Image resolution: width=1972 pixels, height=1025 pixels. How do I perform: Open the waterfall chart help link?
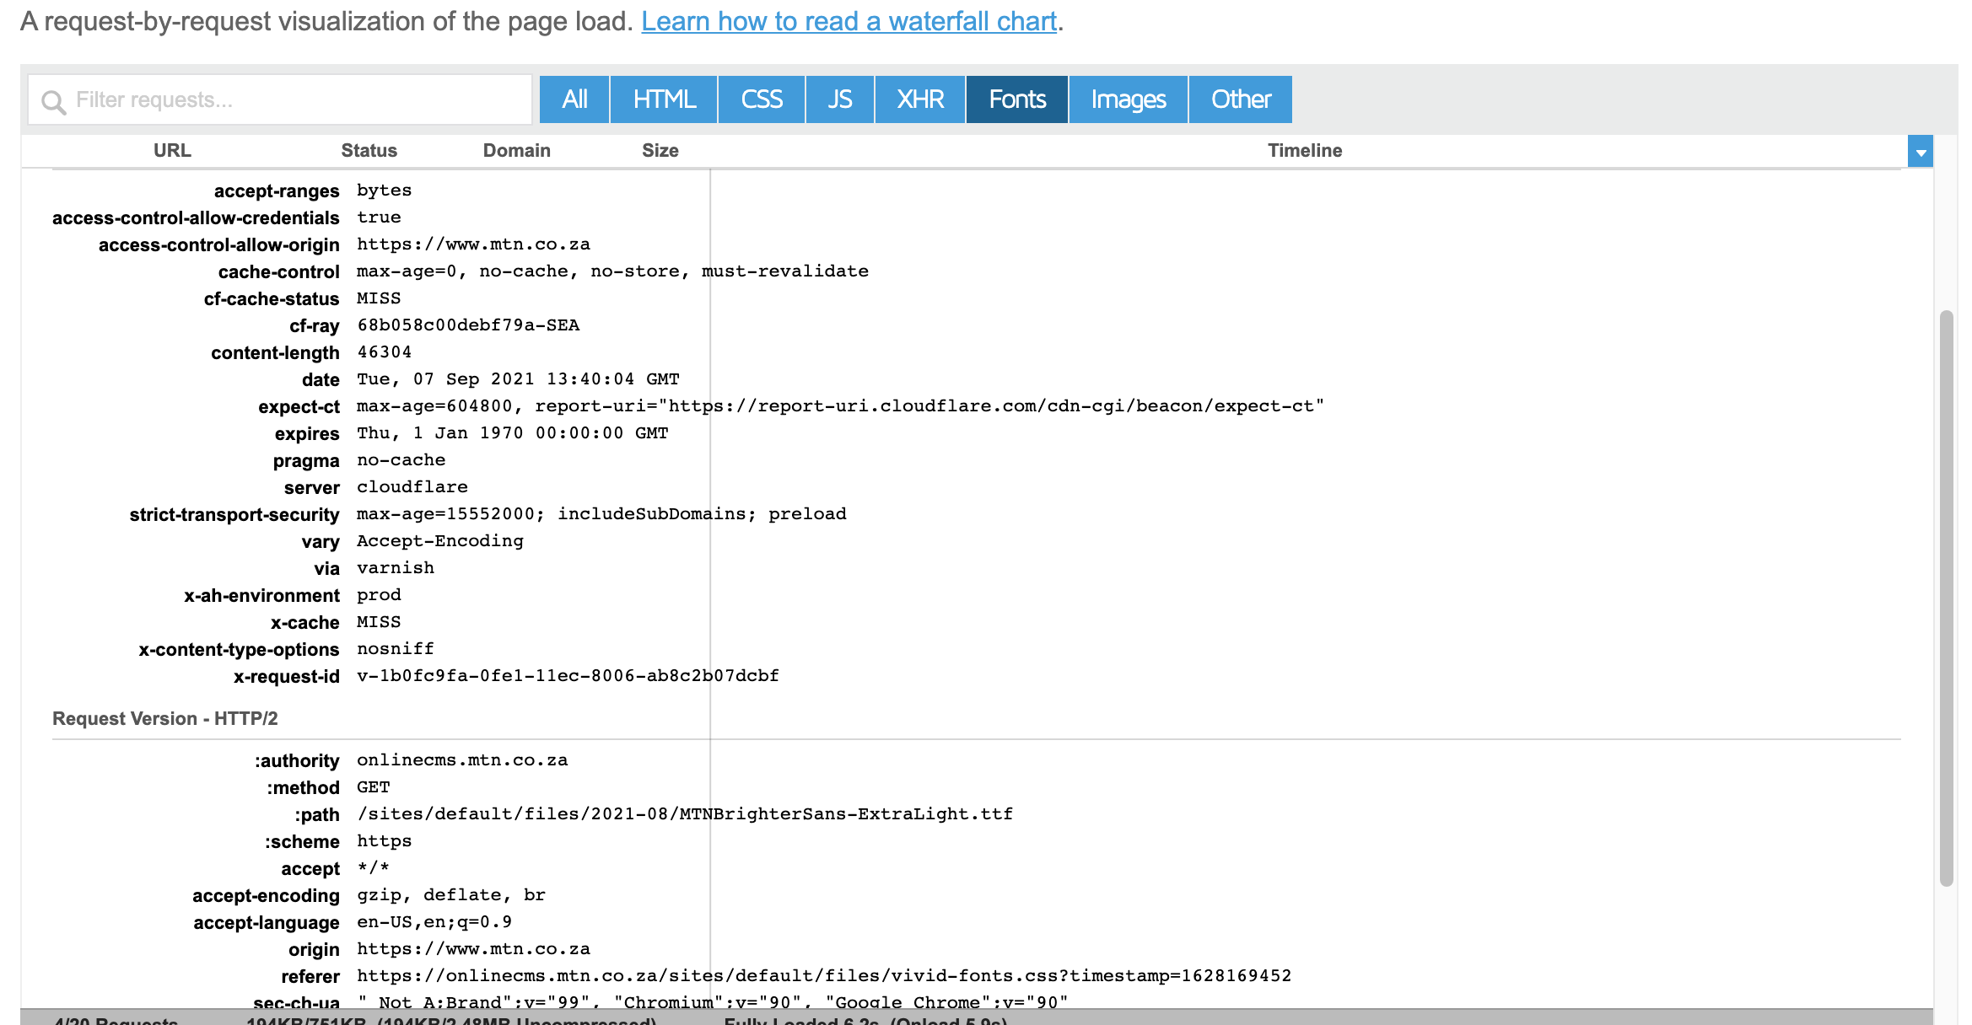849,21
